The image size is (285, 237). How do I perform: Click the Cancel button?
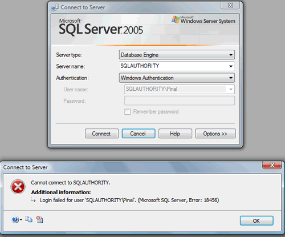coord(139,134)
